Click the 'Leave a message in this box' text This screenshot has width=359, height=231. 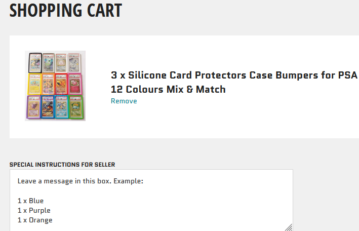[64, 181]
